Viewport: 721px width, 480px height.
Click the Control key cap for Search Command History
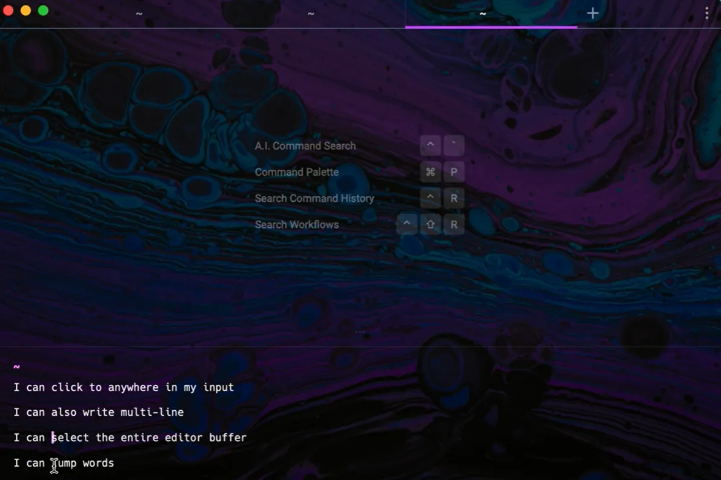point(430,198)
